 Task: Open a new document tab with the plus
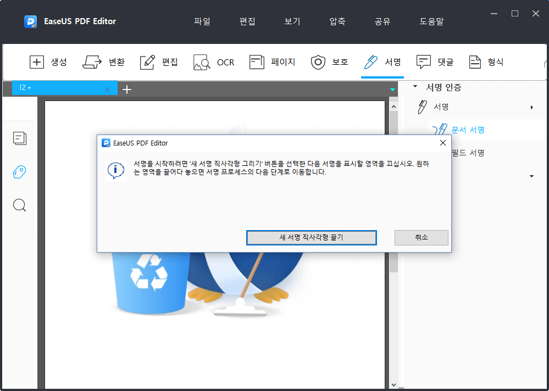pyautogui.click(x=127, y=89)
